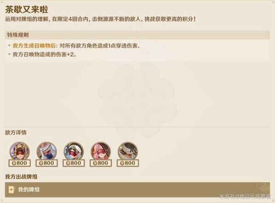Click the card deck icon beside 我的牌组
Screen dimensions: 275x203
tap(11, 190)
